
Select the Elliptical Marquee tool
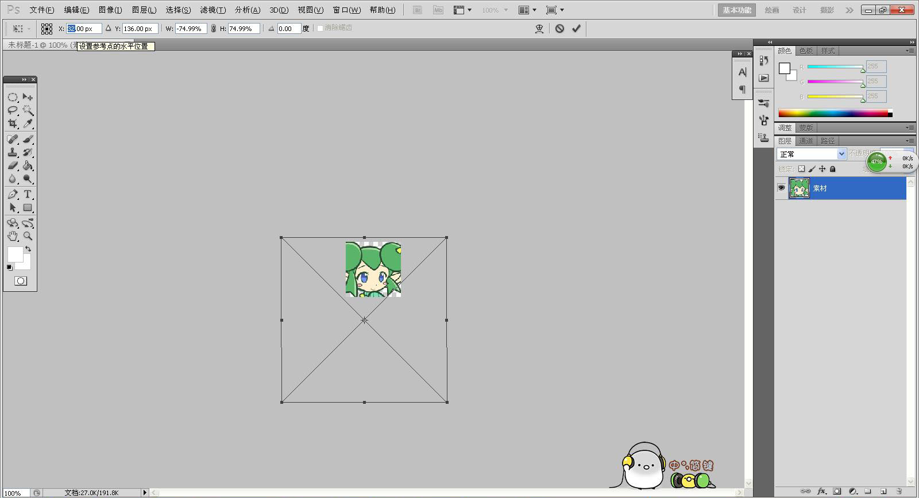(x=13, y=97)
